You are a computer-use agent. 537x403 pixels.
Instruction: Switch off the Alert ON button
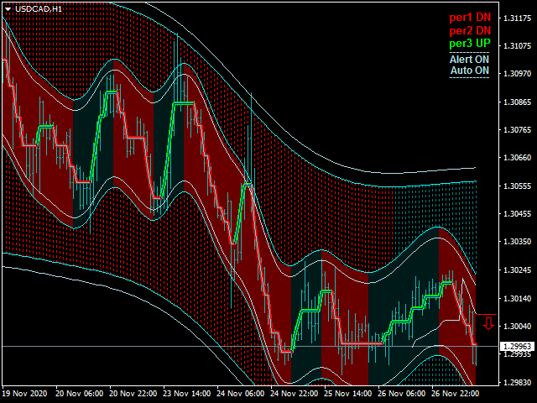pos(469,60)
